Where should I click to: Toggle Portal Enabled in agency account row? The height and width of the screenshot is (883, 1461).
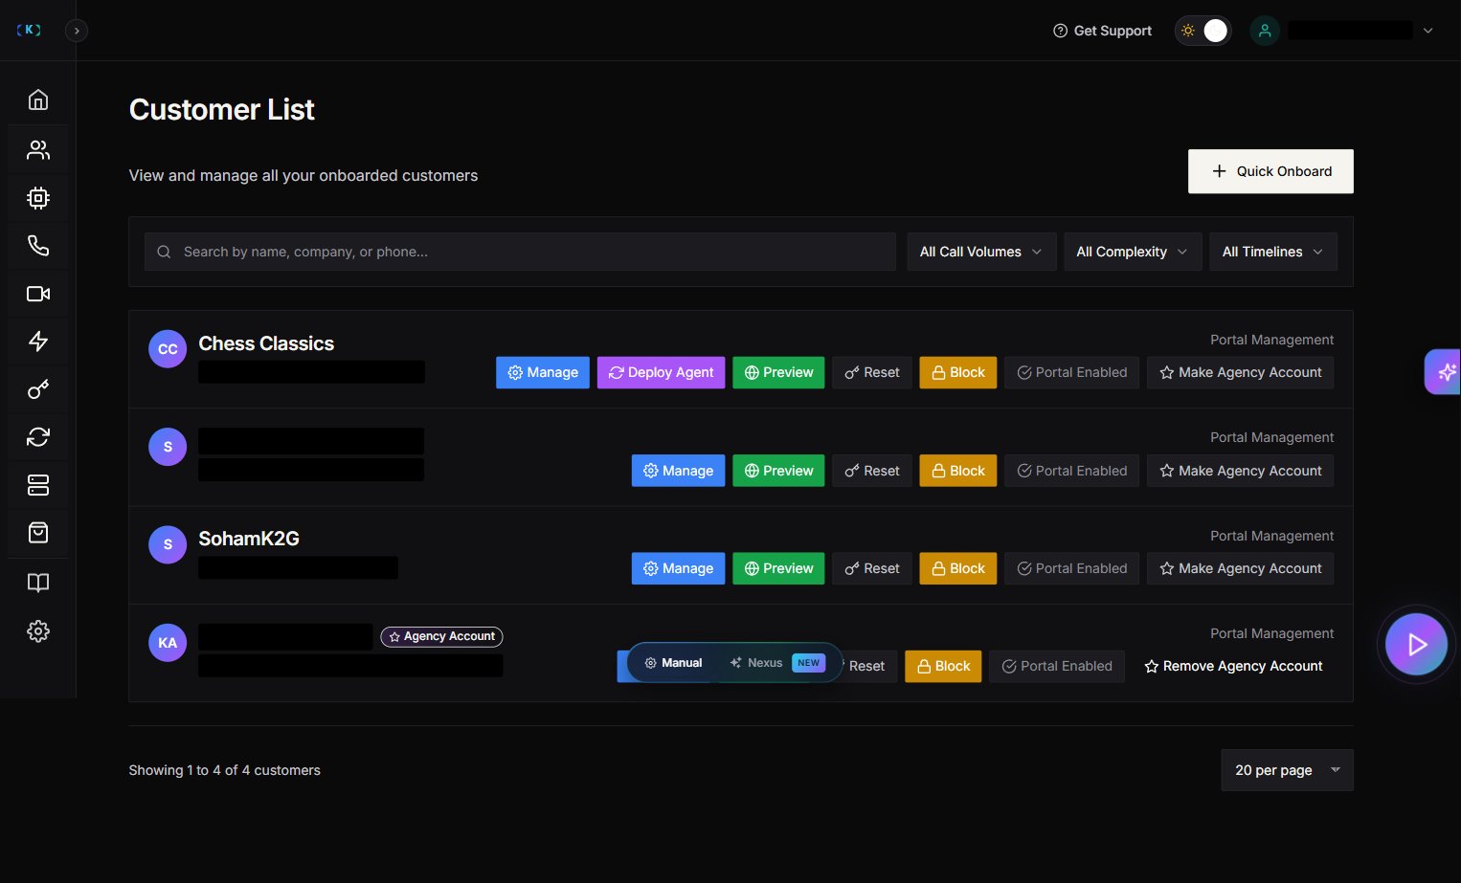(x=1057, y=666)
